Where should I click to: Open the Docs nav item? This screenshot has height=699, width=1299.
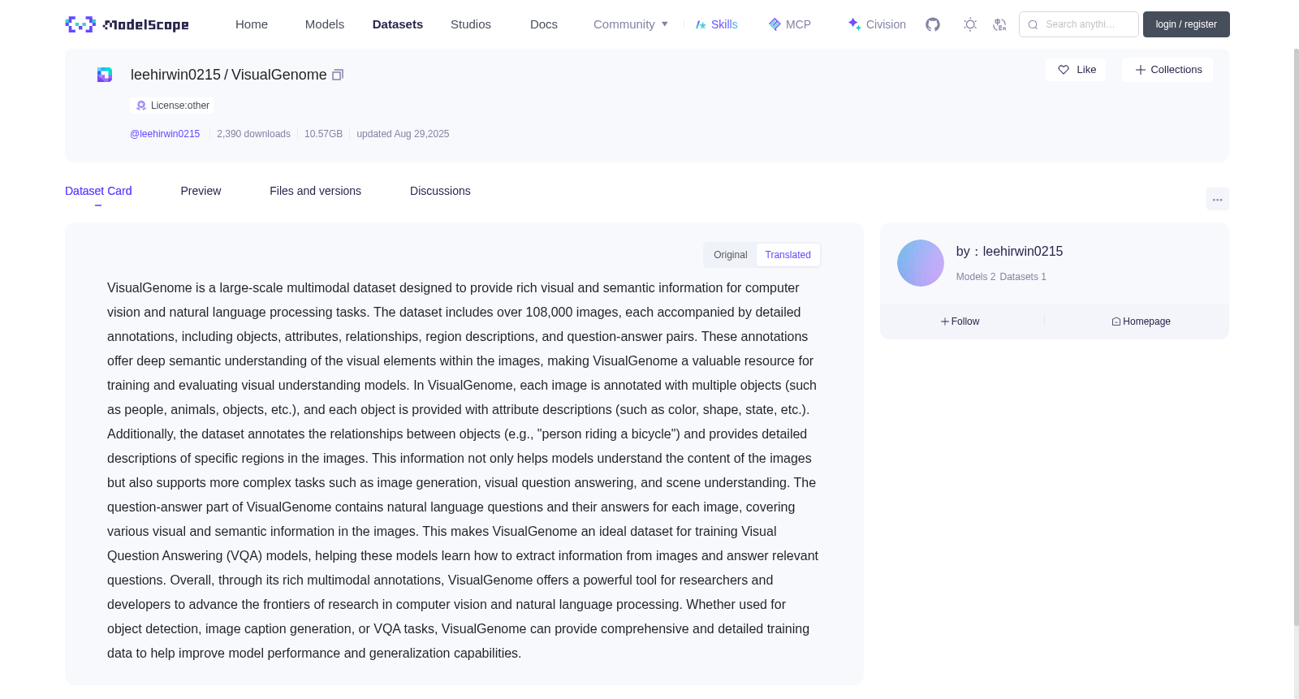(544, 24)
